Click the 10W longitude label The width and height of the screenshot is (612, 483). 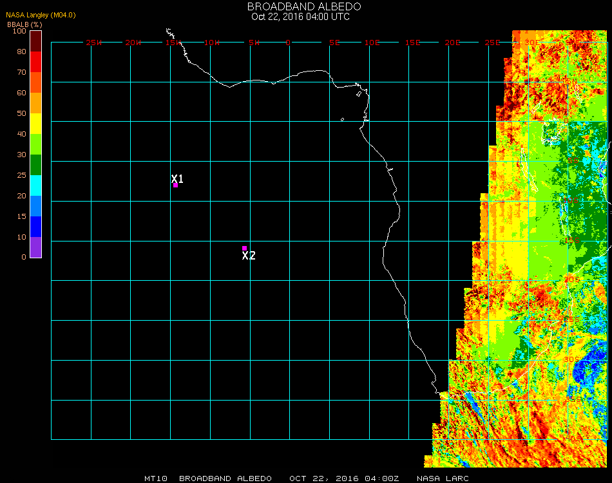(212, 43)
